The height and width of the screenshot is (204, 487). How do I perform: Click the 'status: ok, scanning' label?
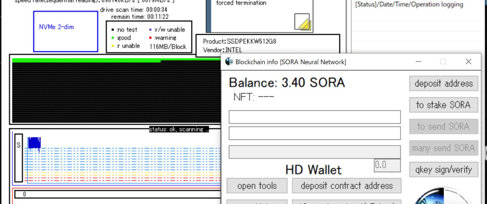(x=179, y=129)
